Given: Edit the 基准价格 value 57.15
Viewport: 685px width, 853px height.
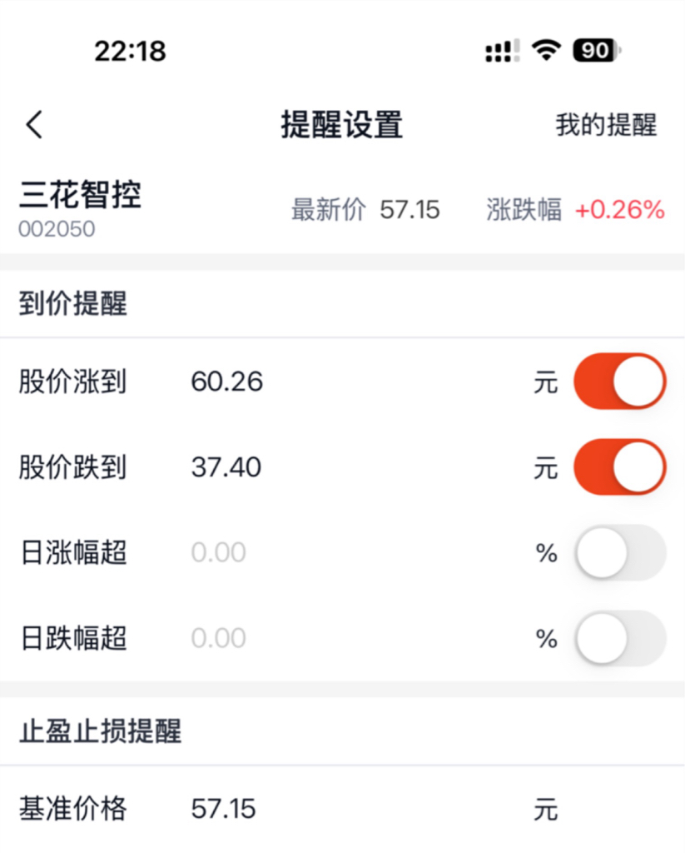Looking at the screenshot, I should 224,809.
